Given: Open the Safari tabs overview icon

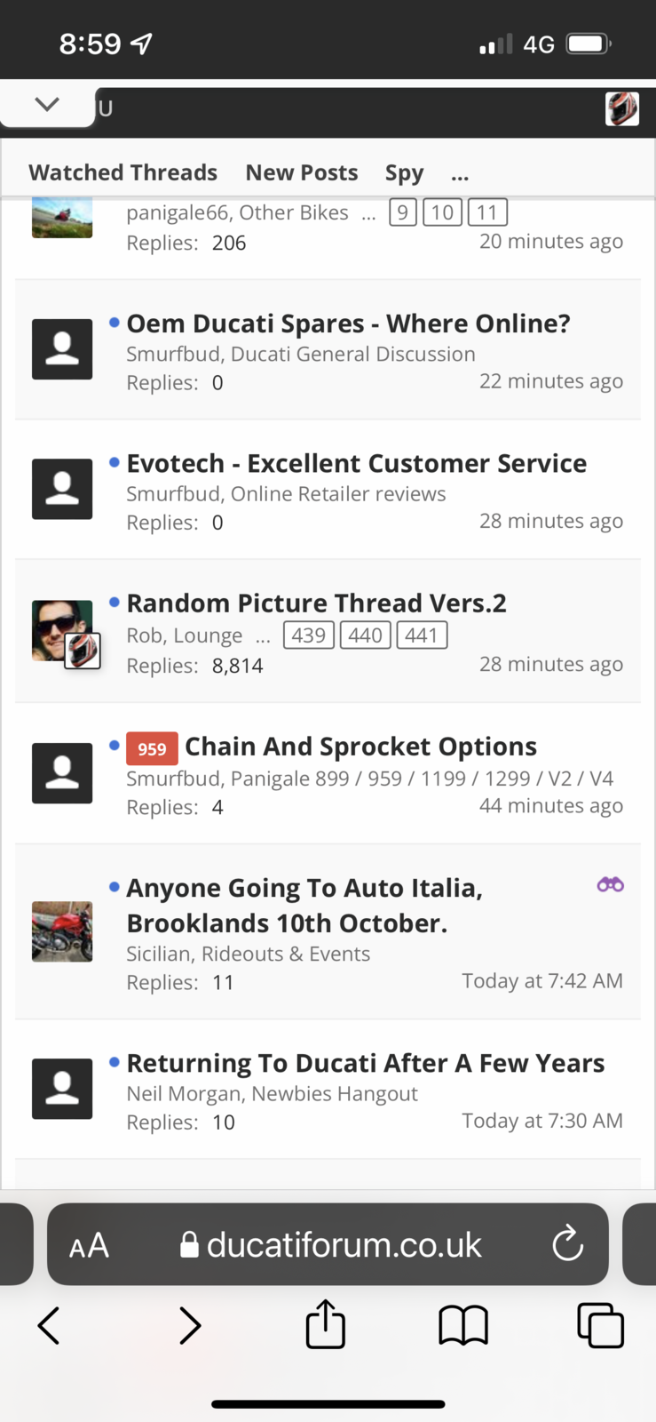Looking at the screenshot, I should (x=600, y=1325).
